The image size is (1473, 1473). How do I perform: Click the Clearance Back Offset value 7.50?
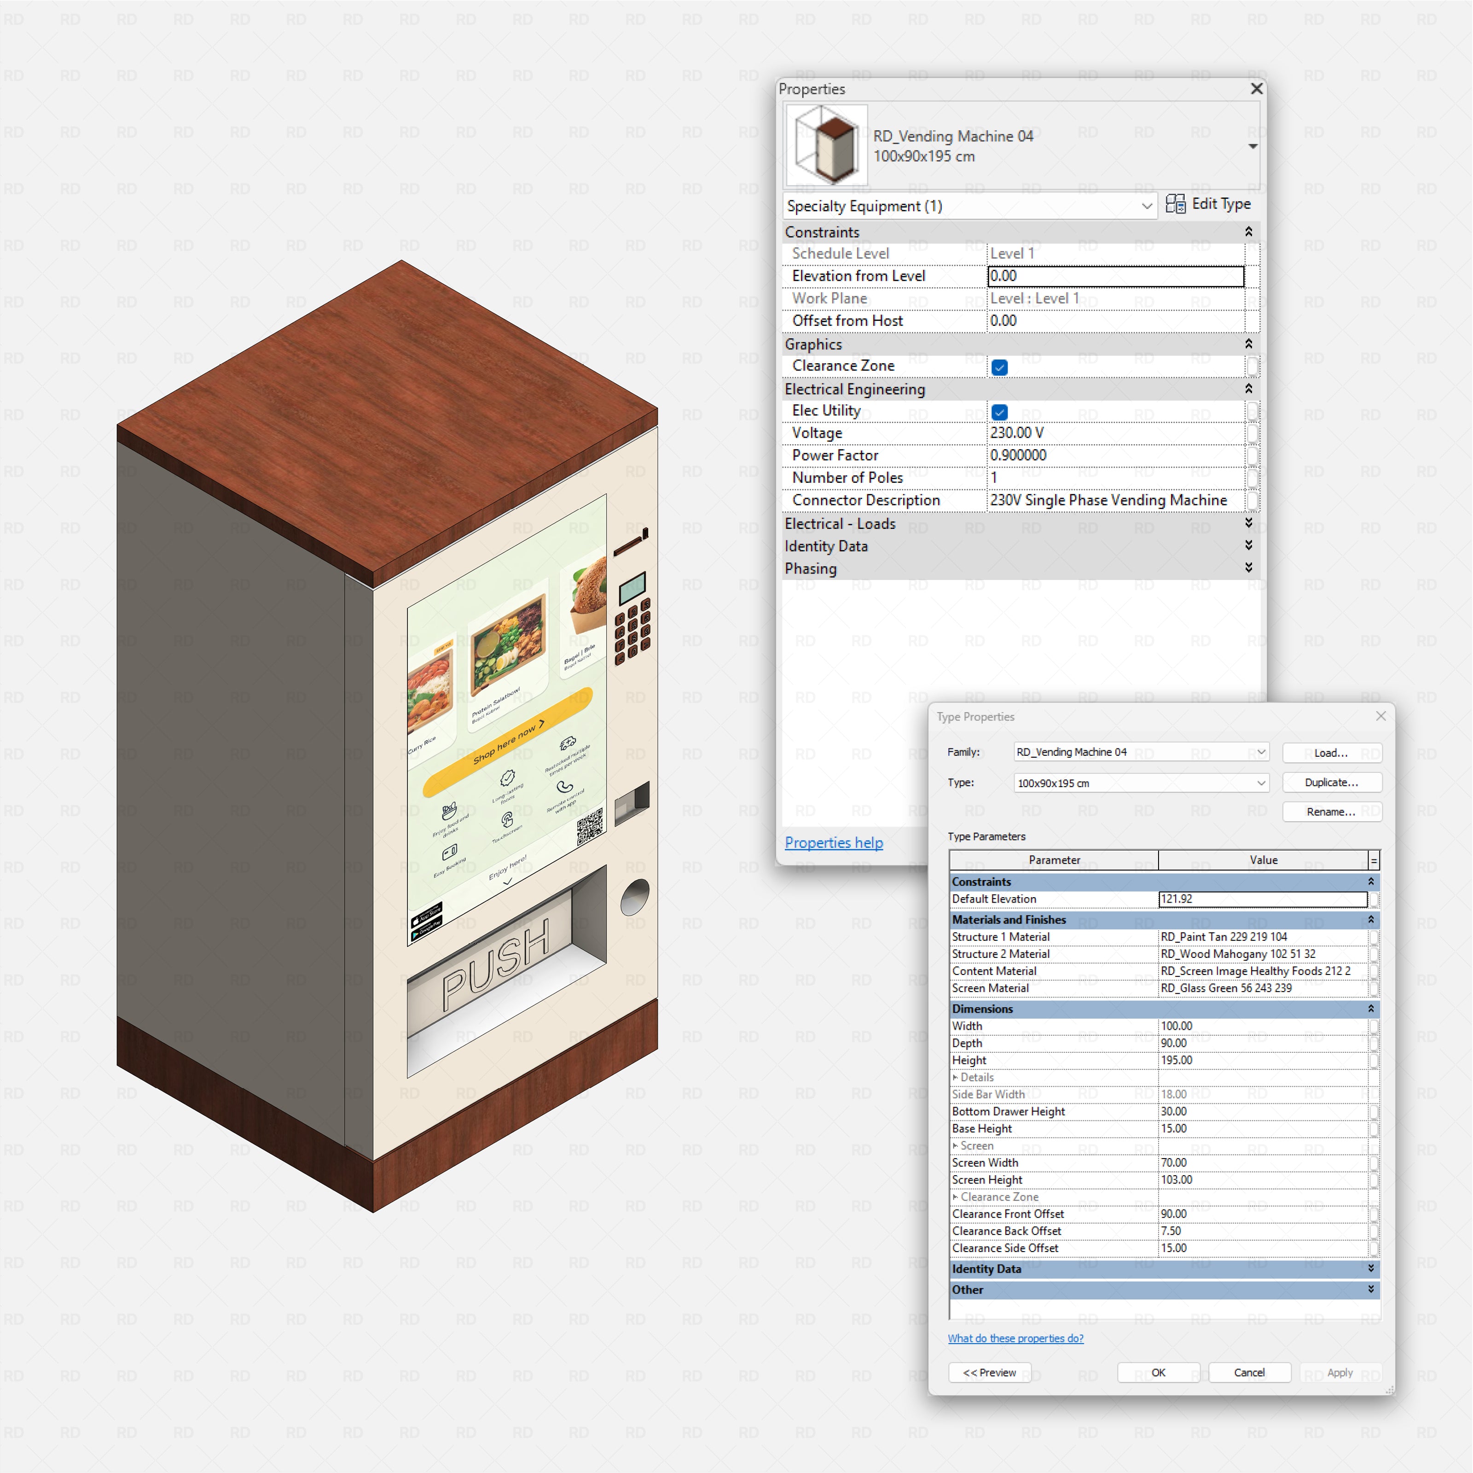1263,1231
